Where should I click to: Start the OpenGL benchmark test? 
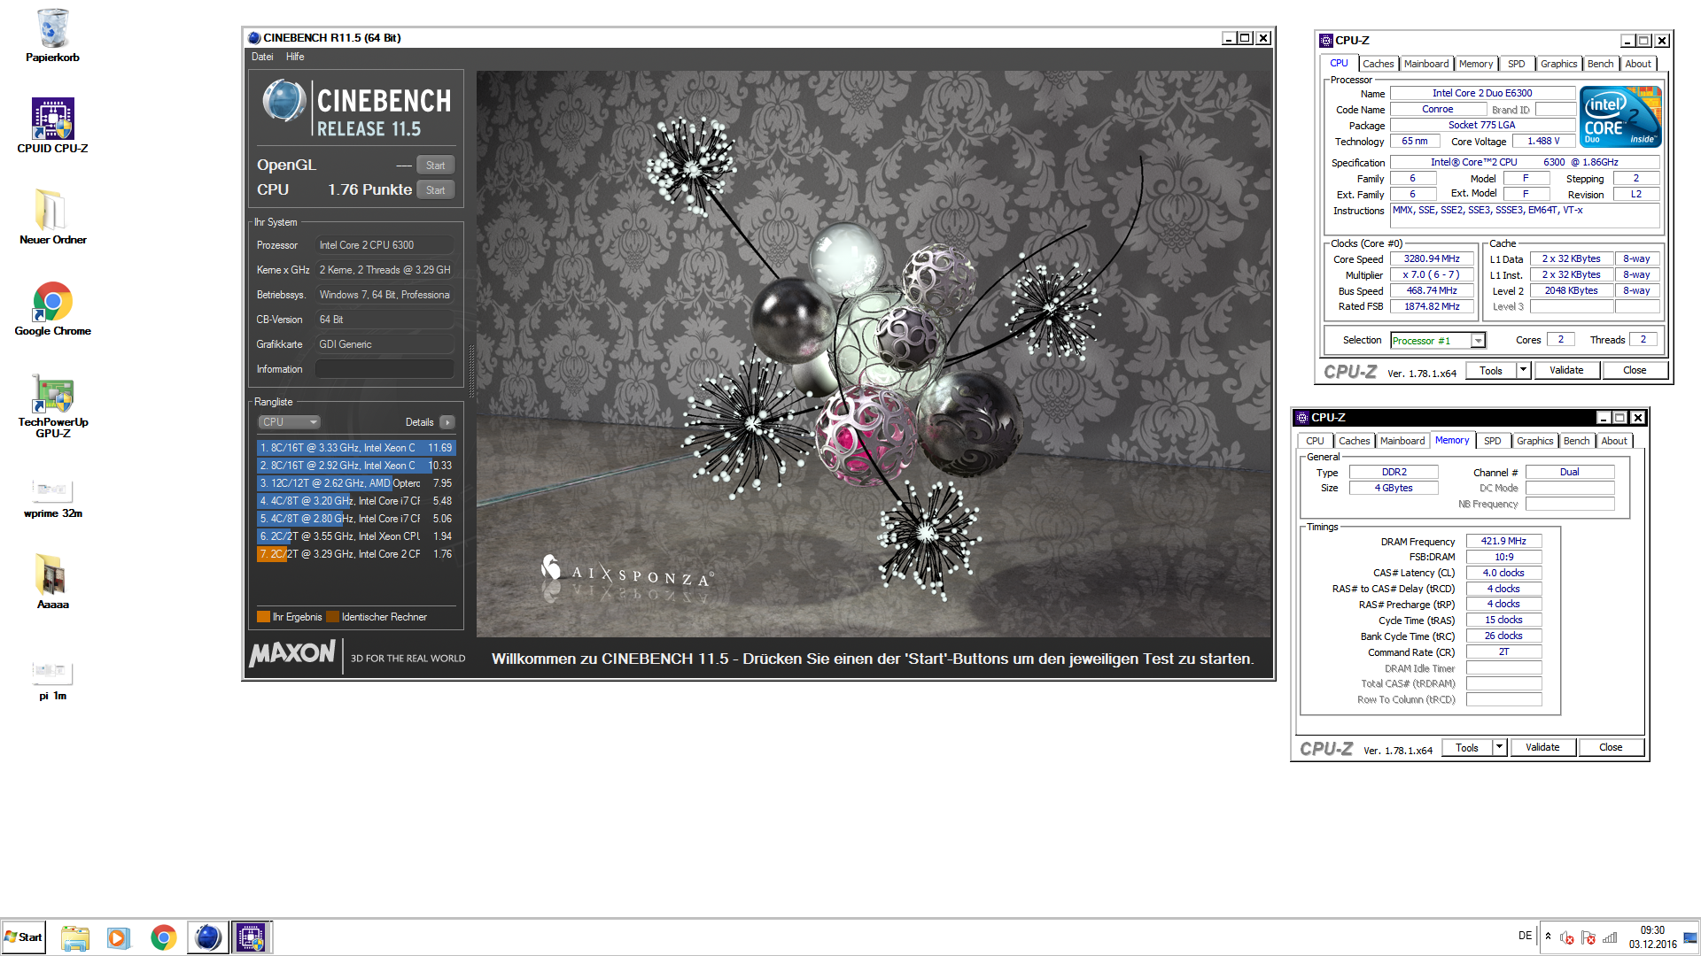coord(435,166)
